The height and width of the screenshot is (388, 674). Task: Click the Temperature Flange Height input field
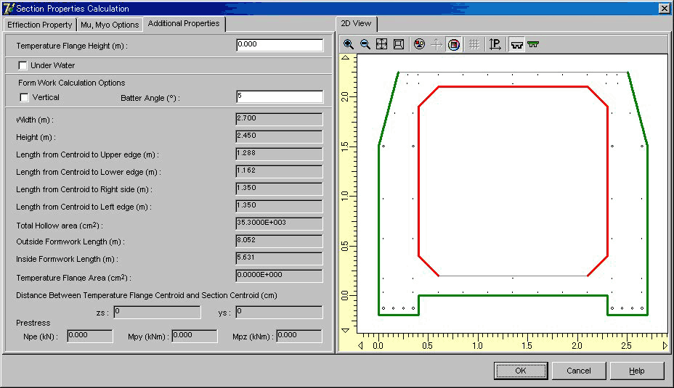click(280, 46)
